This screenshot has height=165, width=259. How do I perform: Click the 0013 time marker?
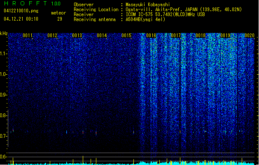pyautogui.click(x=77, y=35)
